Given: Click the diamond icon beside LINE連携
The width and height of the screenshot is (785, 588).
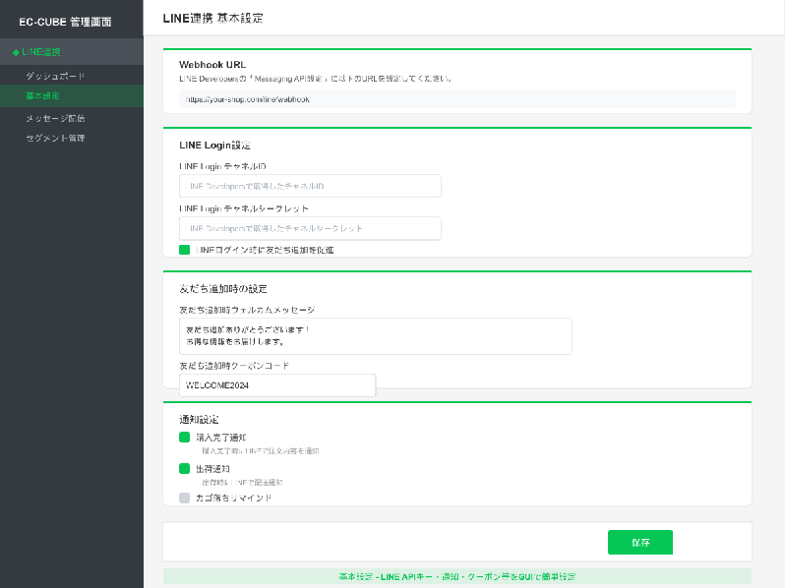Looking at the screenshot, I should pyautogui.click(x=16, y=52).
